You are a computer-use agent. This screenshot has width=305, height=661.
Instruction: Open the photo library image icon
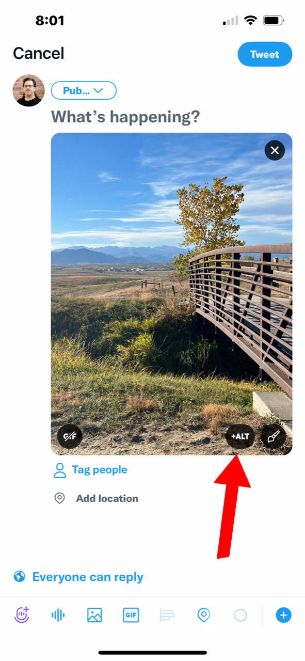[94, 615]
